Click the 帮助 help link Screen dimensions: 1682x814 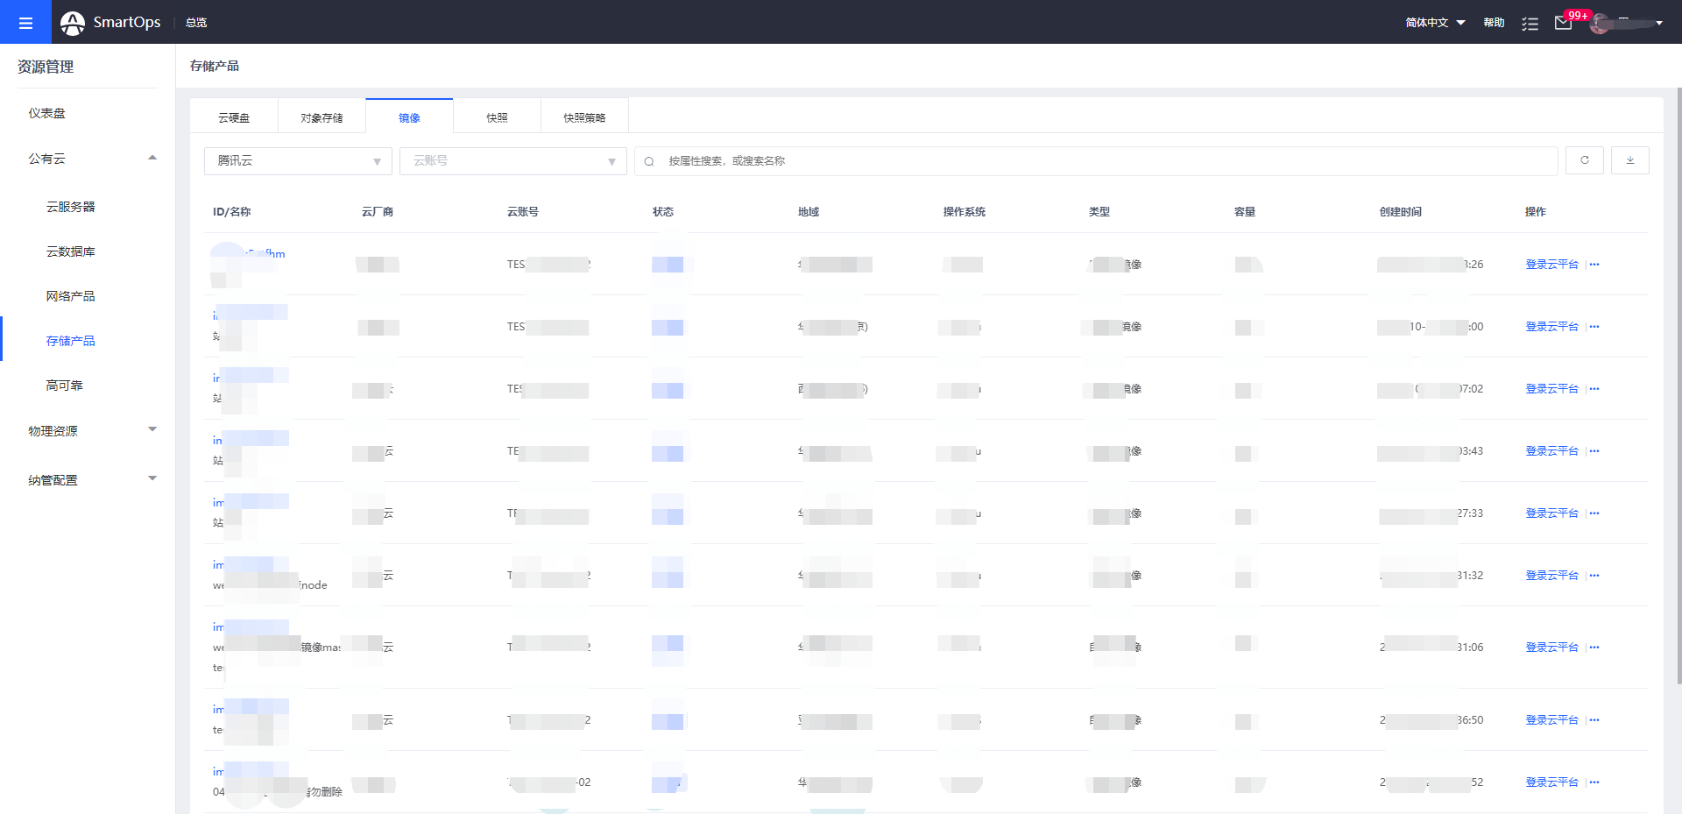pyautogui.click(x=1494, y=23)
